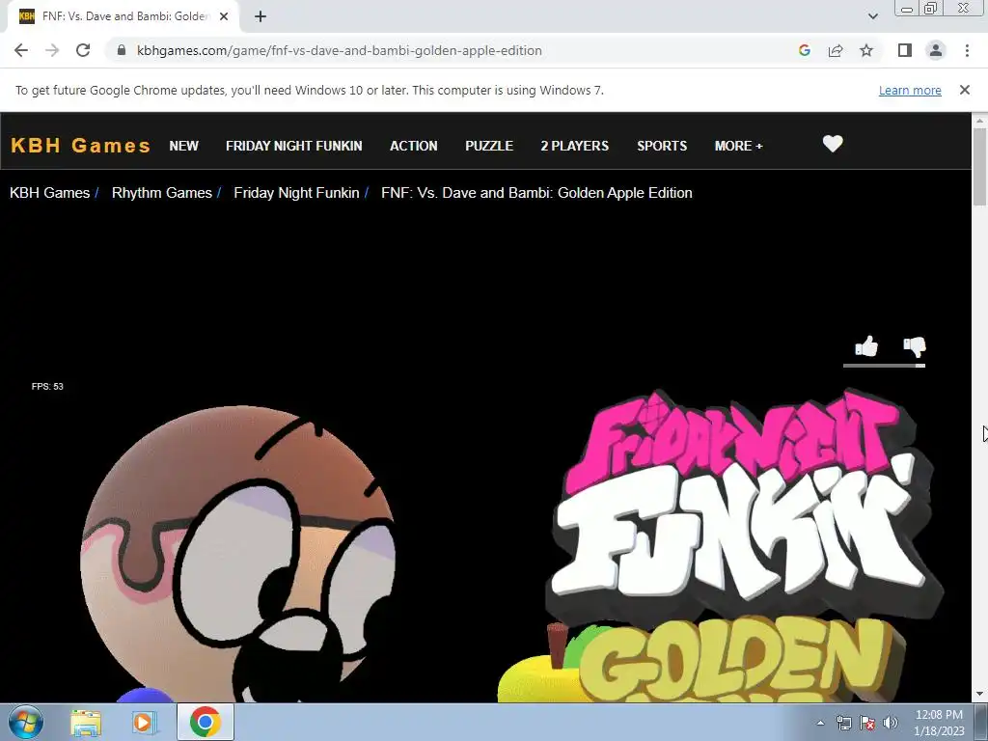The image size is (988, 741).
Task: Select KBH Games breadcrumb link
Action: point(50,193)
